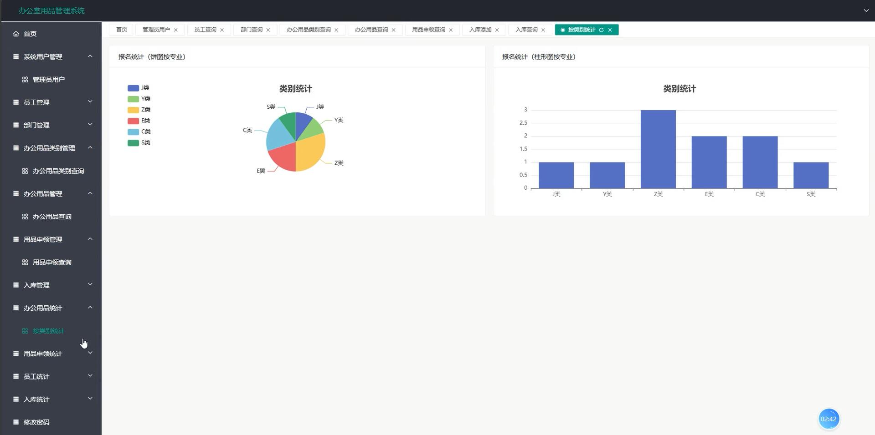Select the 管理员用户 grid icon in sidebar
The width and height of the screenshot is (875, 435).
tap(25, 79)
